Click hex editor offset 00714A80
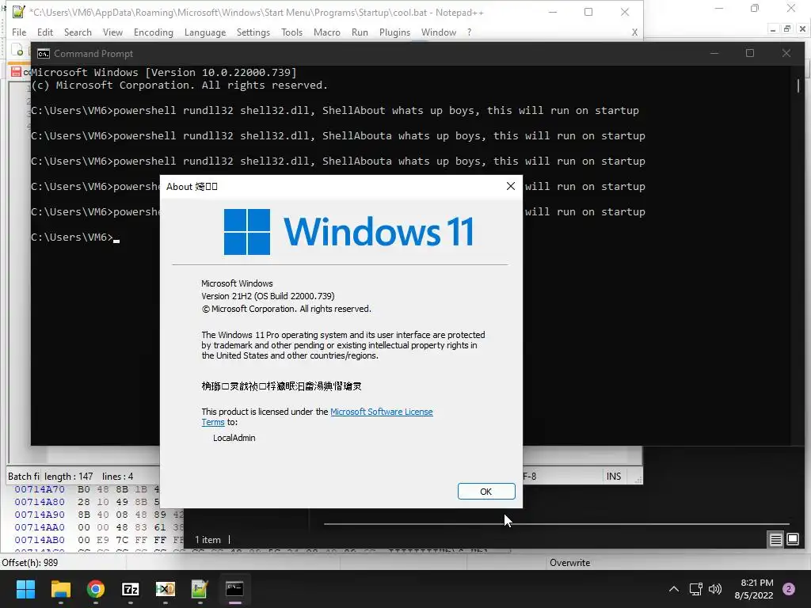This screenshot has height=608, width=811. coord(40,502)
